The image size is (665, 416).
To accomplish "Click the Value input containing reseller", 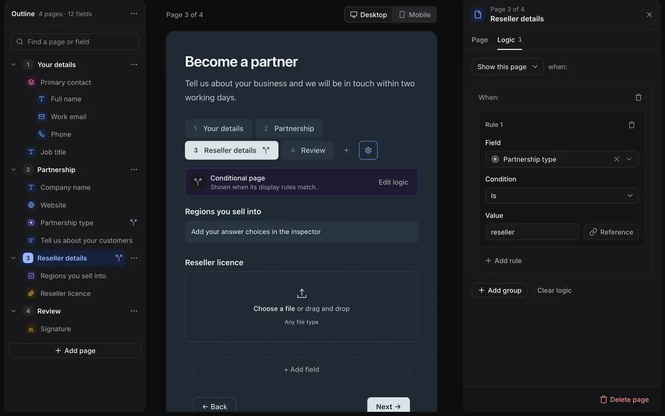I will coord(532,232).
